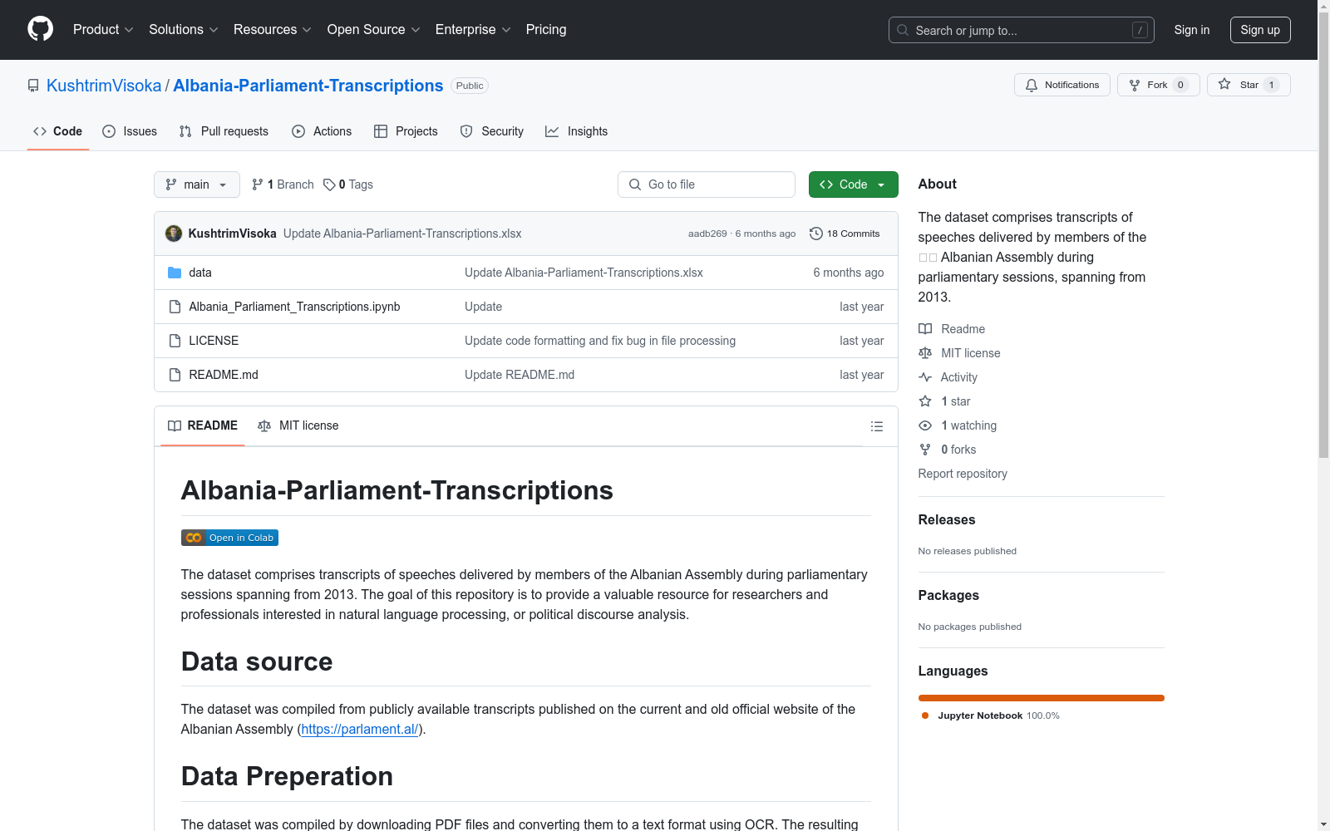Click the GitHub logo icon
This screenshot has width=1330, height=831.
[x=40, y=29]
